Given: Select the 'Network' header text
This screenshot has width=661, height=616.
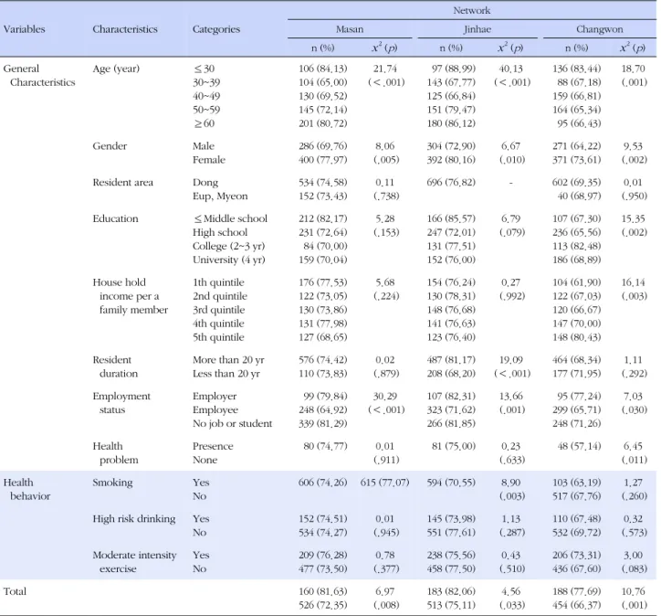Looking at the screenshot, I should (472, 11).
